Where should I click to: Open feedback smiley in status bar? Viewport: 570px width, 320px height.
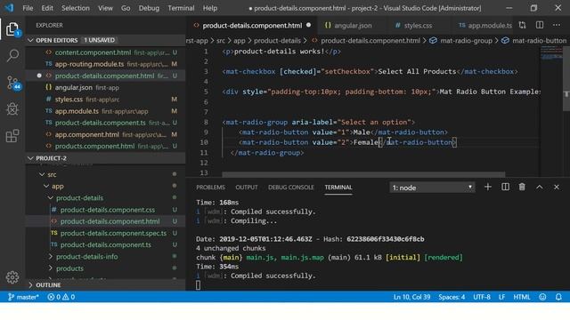[542, 297]
